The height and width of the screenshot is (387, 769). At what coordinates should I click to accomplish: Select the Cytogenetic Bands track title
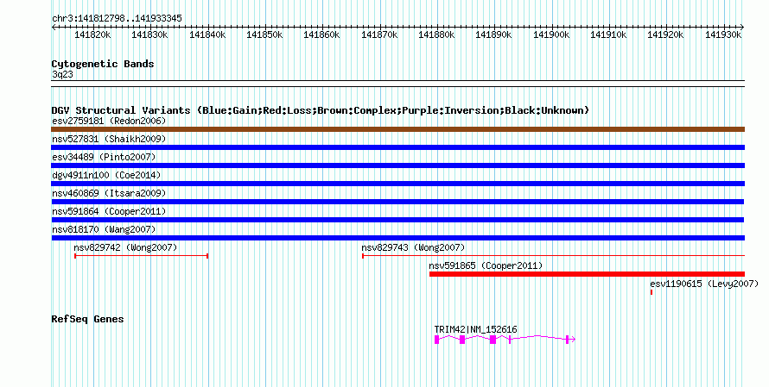103,64
